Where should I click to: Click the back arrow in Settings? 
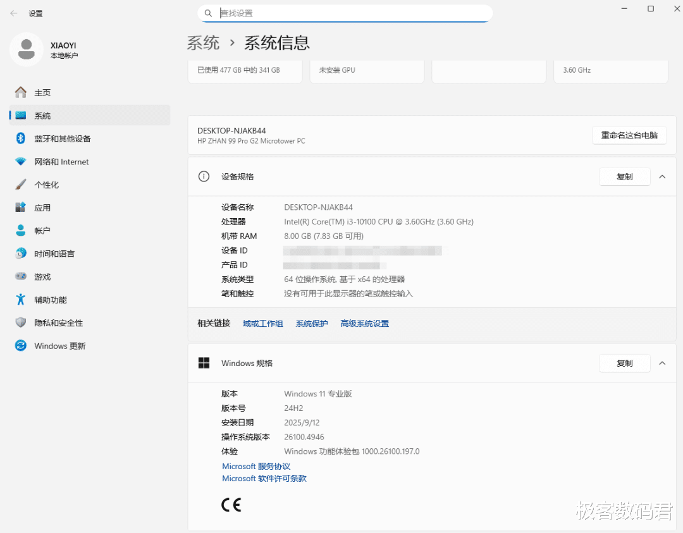(x=13, y=13)
